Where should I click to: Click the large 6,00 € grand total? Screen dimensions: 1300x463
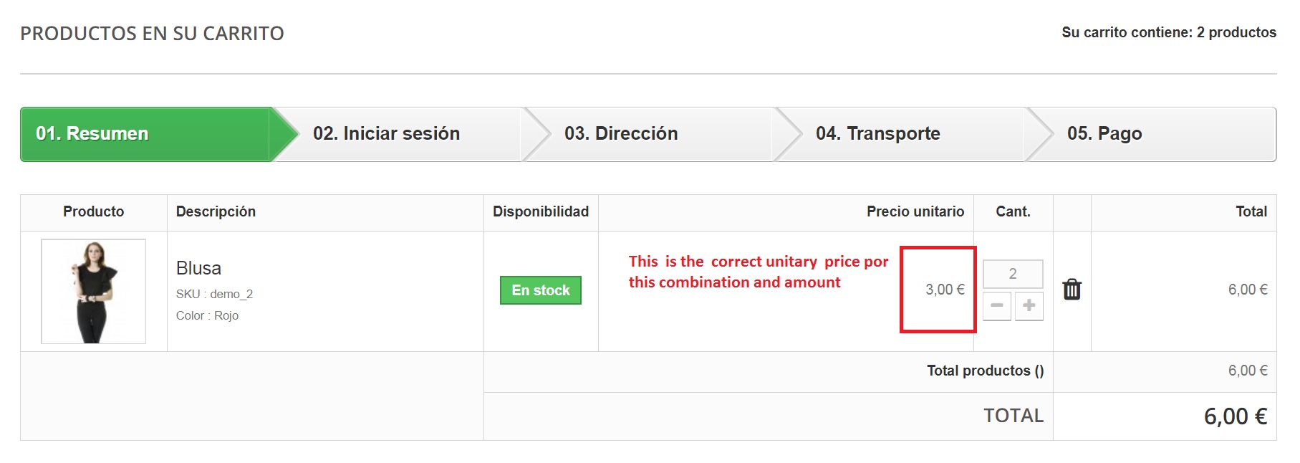[1235, 416]
